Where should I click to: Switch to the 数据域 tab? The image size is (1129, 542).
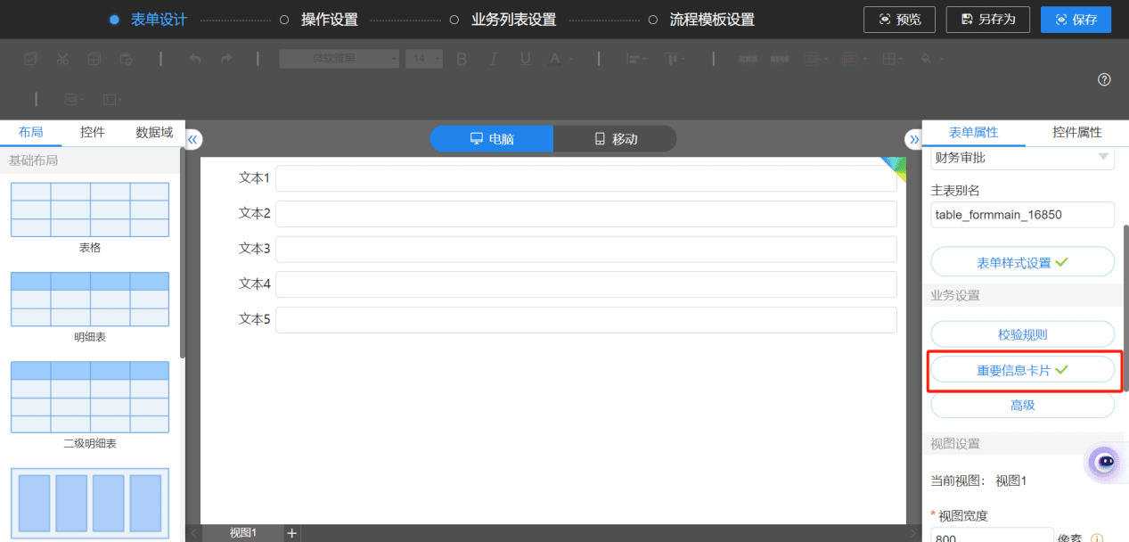click(x=154, y=133)
